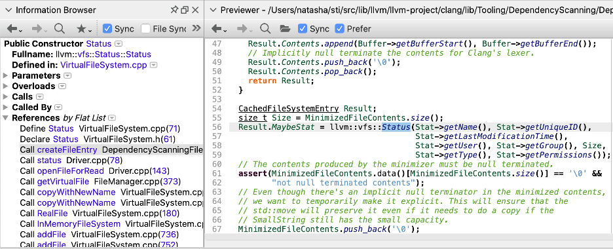Click the return keyword on line 51

point(263,81)
